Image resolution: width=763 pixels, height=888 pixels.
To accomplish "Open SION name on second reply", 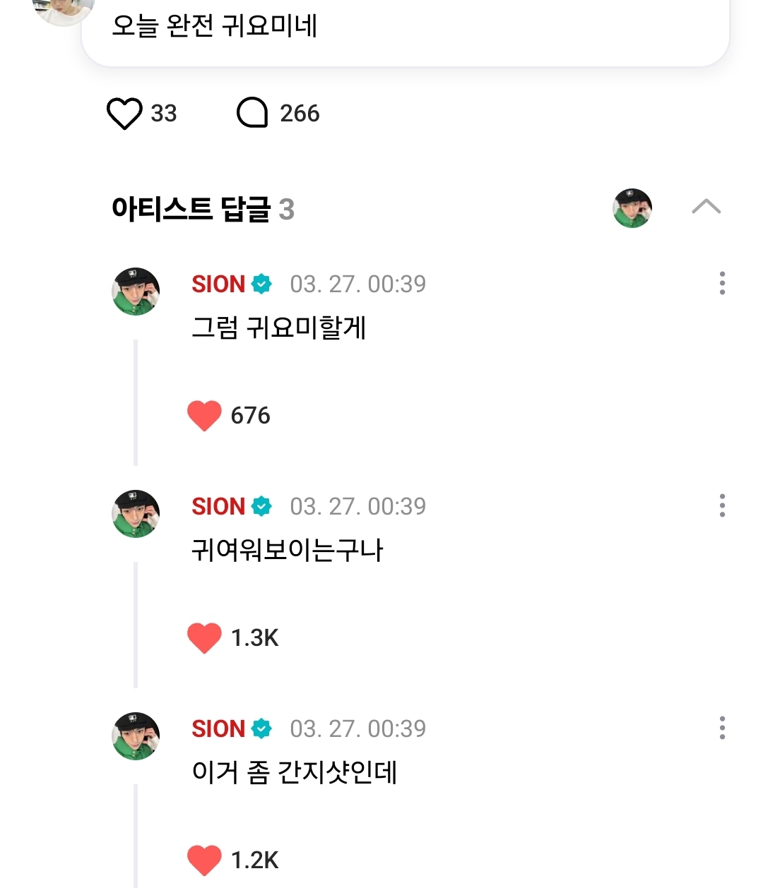I will (x=218, y=506).
